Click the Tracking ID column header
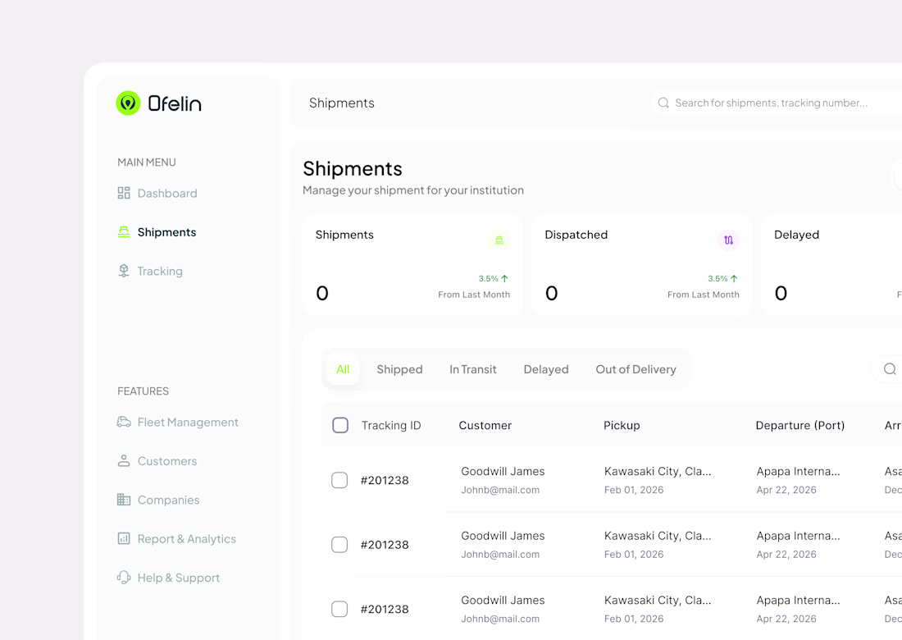Screen dimensions: 902x640 [x=391, y=425]
